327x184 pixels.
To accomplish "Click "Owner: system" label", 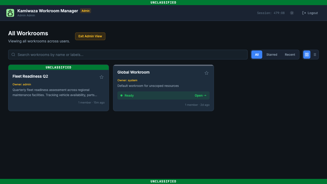I will [x=127, y=80].
